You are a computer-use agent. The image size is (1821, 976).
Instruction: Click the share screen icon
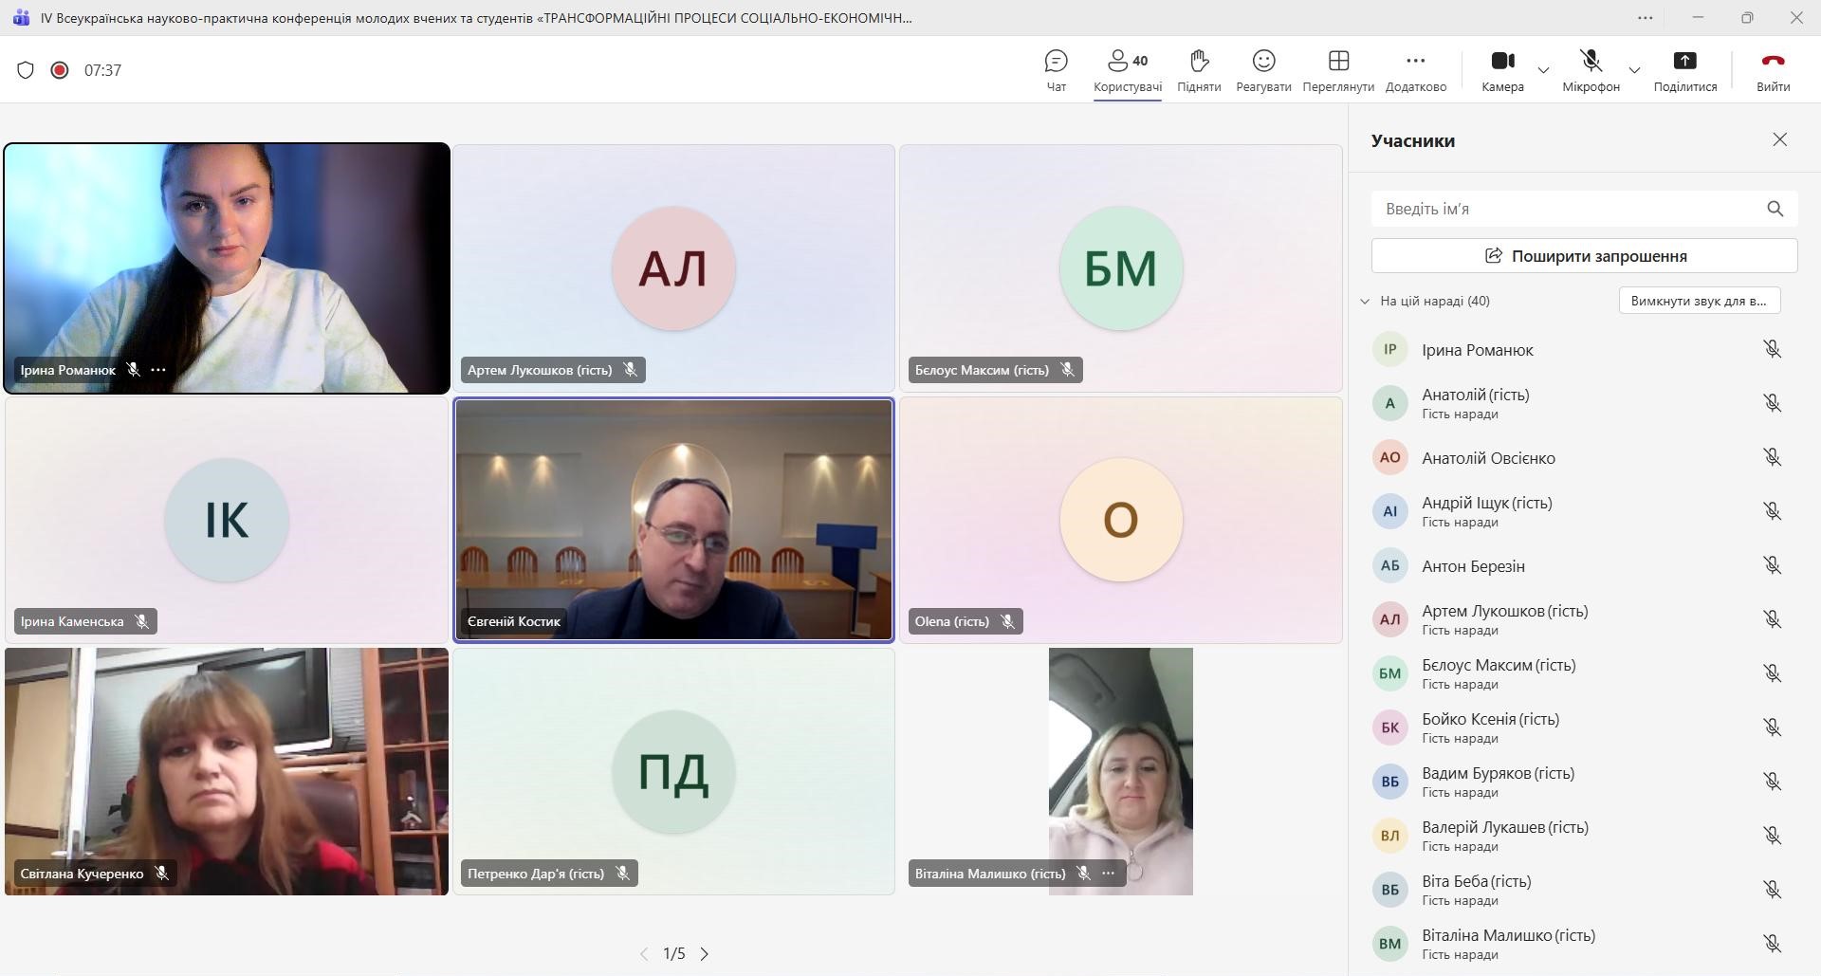click(1684, 70)
